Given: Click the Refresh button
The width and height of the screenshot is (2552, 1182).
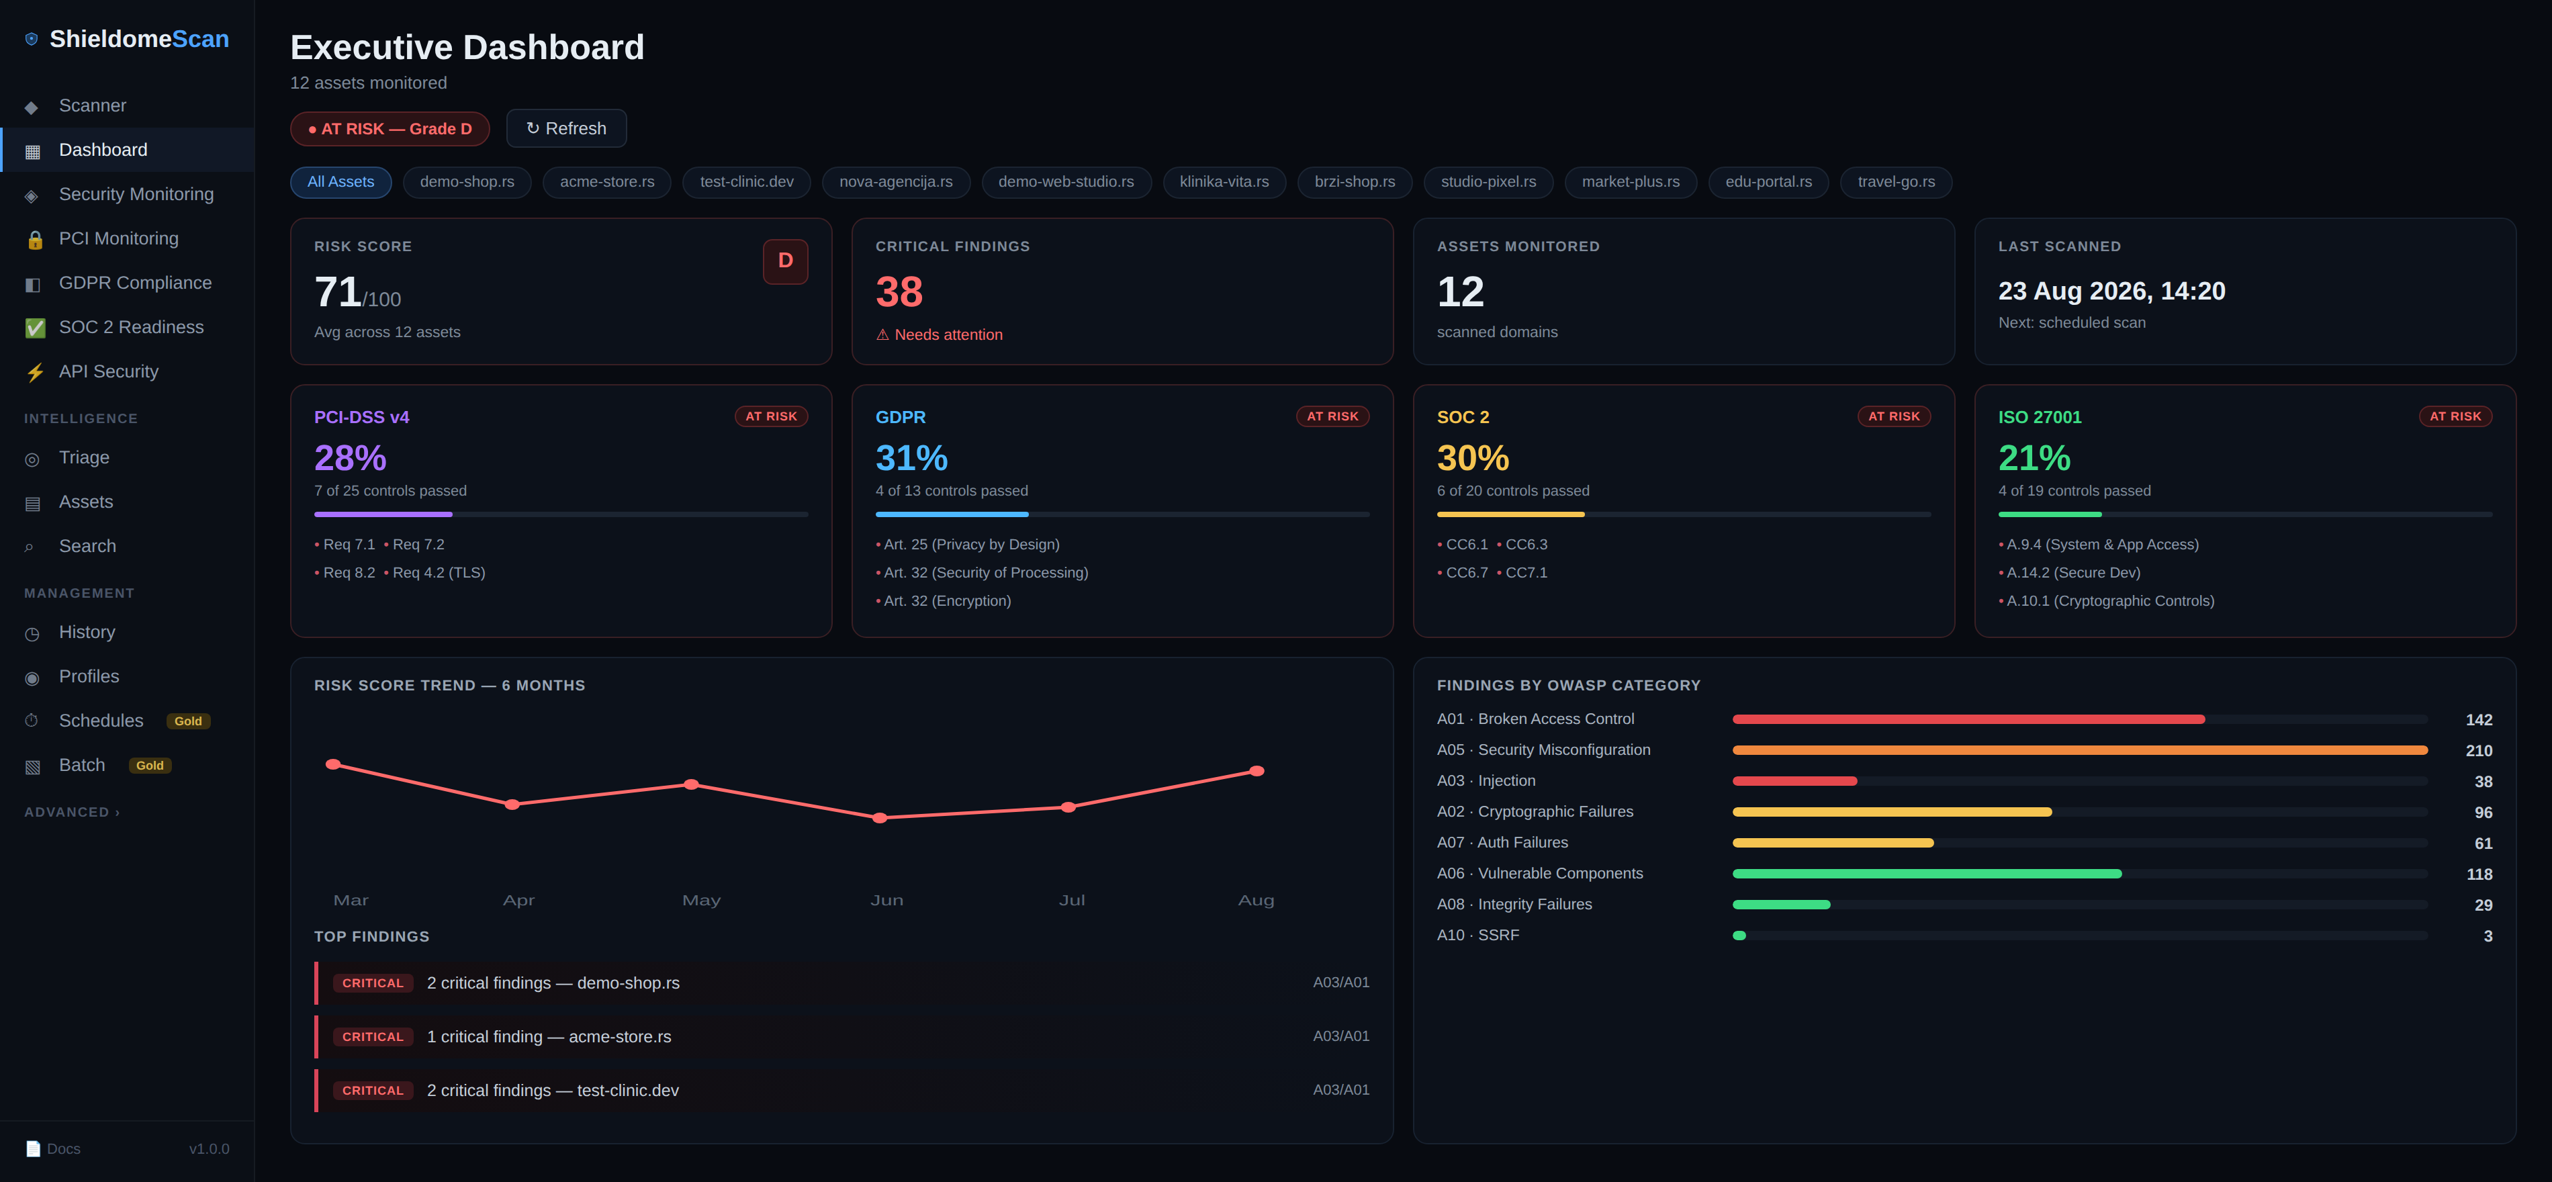Looking at the screenshot, I should point(565,129).
